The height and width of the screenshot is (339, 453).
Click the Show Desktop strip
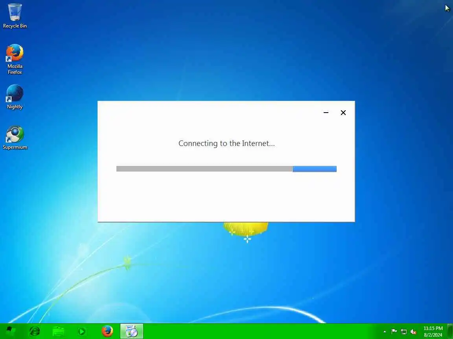(x=450, y=331)
